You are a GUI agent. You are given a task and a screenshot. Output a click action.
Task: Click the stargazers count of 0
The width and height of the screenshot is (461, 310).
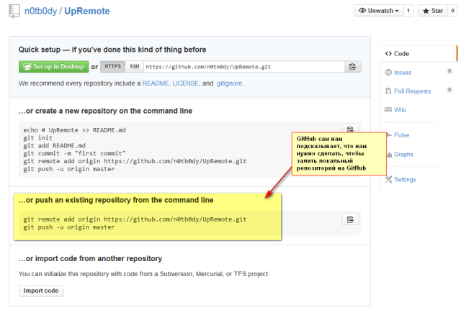[x=452, y=11]
